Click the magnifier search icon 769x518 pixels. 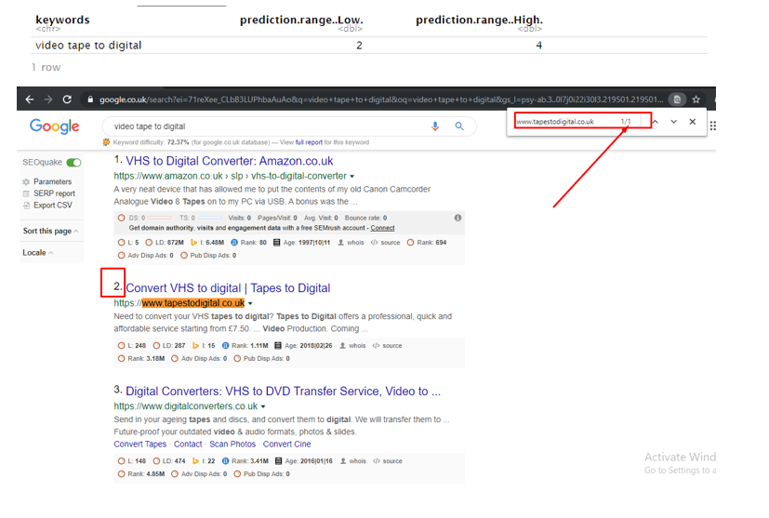[x=459, y=126]
